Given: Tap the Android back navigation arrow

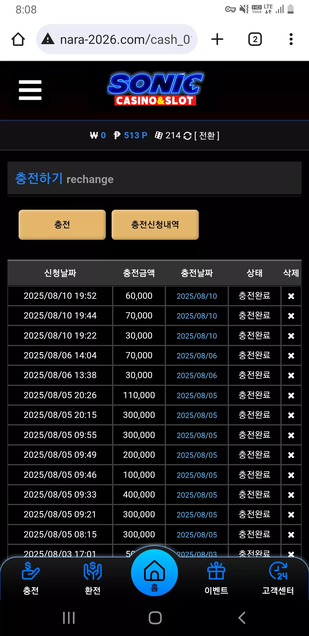Looking at the screenshot, I should [242, 618].
